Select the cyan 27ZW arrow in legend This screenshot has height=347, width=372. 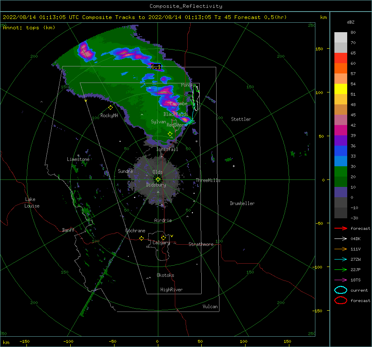[x=341, y=260]
